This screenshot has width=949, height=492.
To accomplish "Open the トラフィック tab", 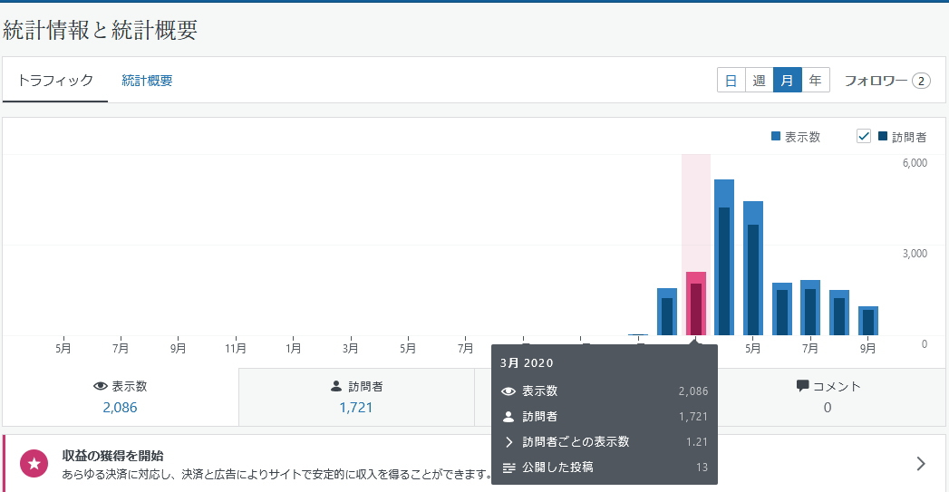I will click(x=55, y=81).
